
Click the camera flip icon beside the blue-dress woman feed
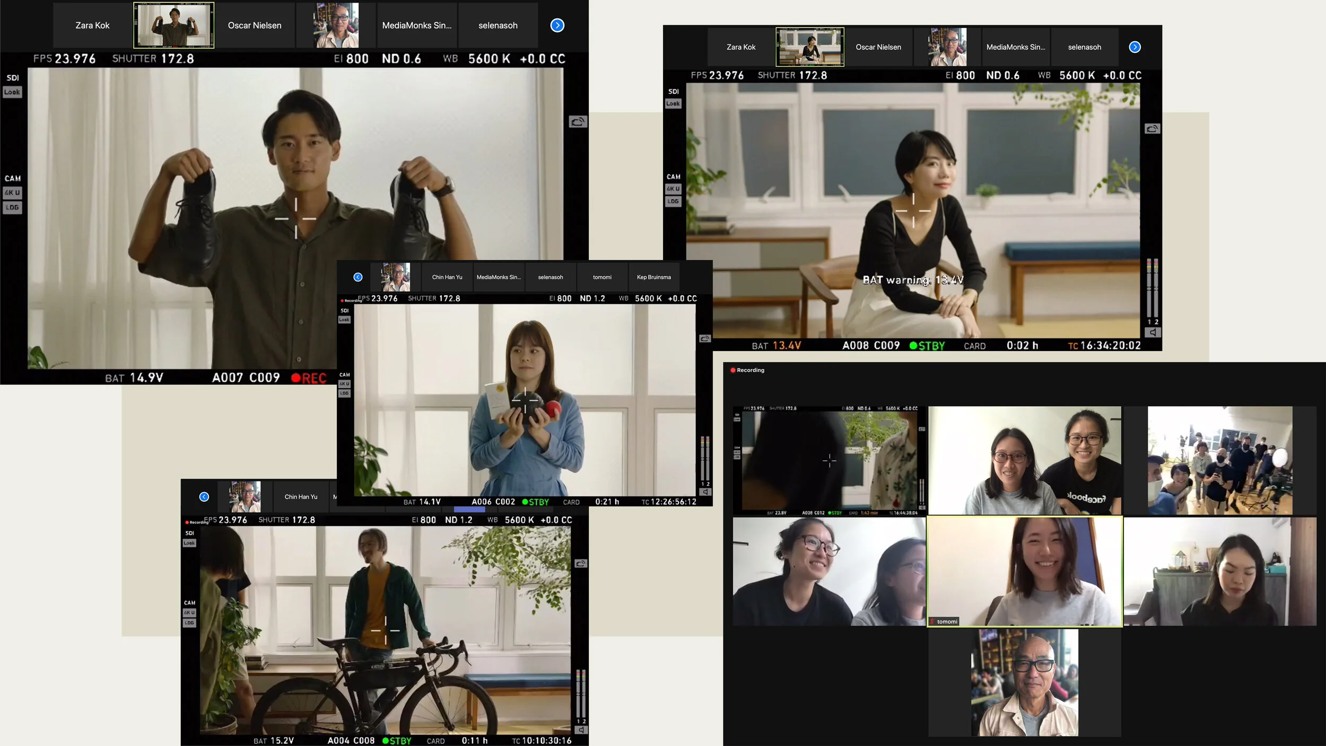[705, 338]
